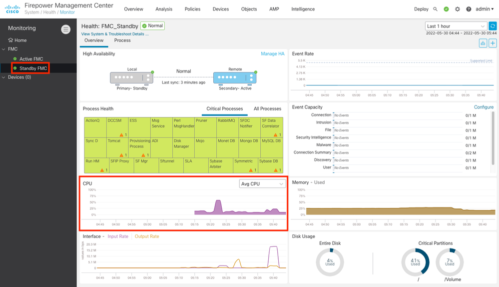This screenshot has height=287, width=499.
Task: Open View System & Troubleshoot Details link
Action: click(115, 34)
